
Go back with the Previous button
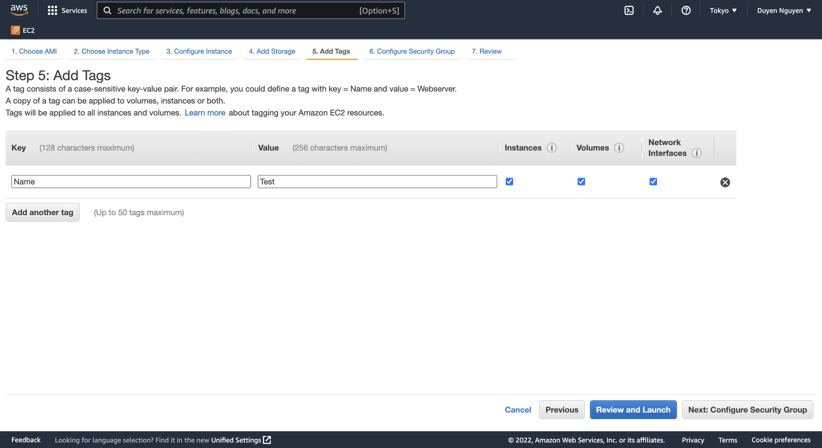pos(562,410)
